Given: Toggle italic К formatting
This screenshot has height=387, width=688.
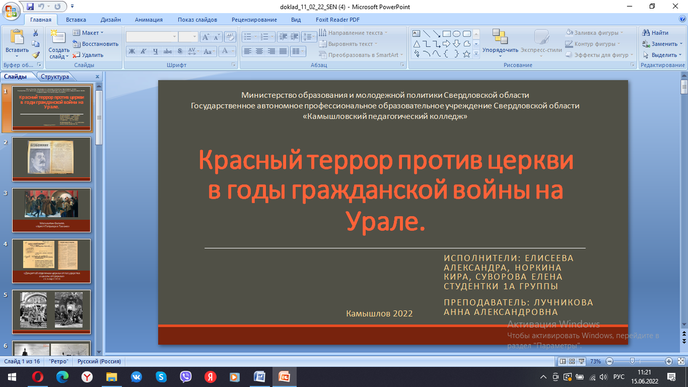Looking at the screenshot, I should click(x=143, y=51).
